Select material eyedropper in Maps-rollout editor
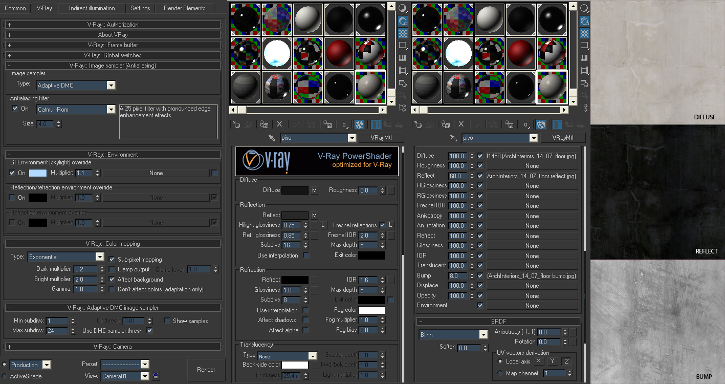The image size is (725, 384). (454, 138)
